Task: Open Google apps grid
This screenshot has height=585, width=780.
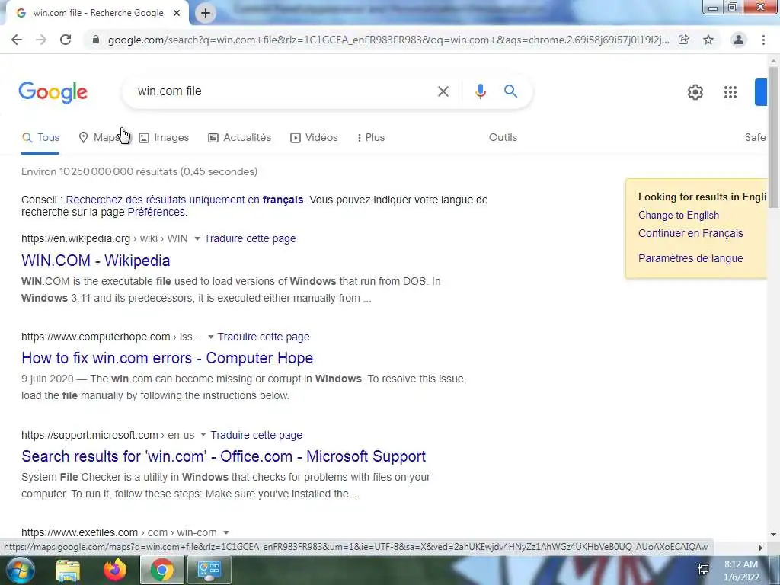Action: click(x=730, y=92)
